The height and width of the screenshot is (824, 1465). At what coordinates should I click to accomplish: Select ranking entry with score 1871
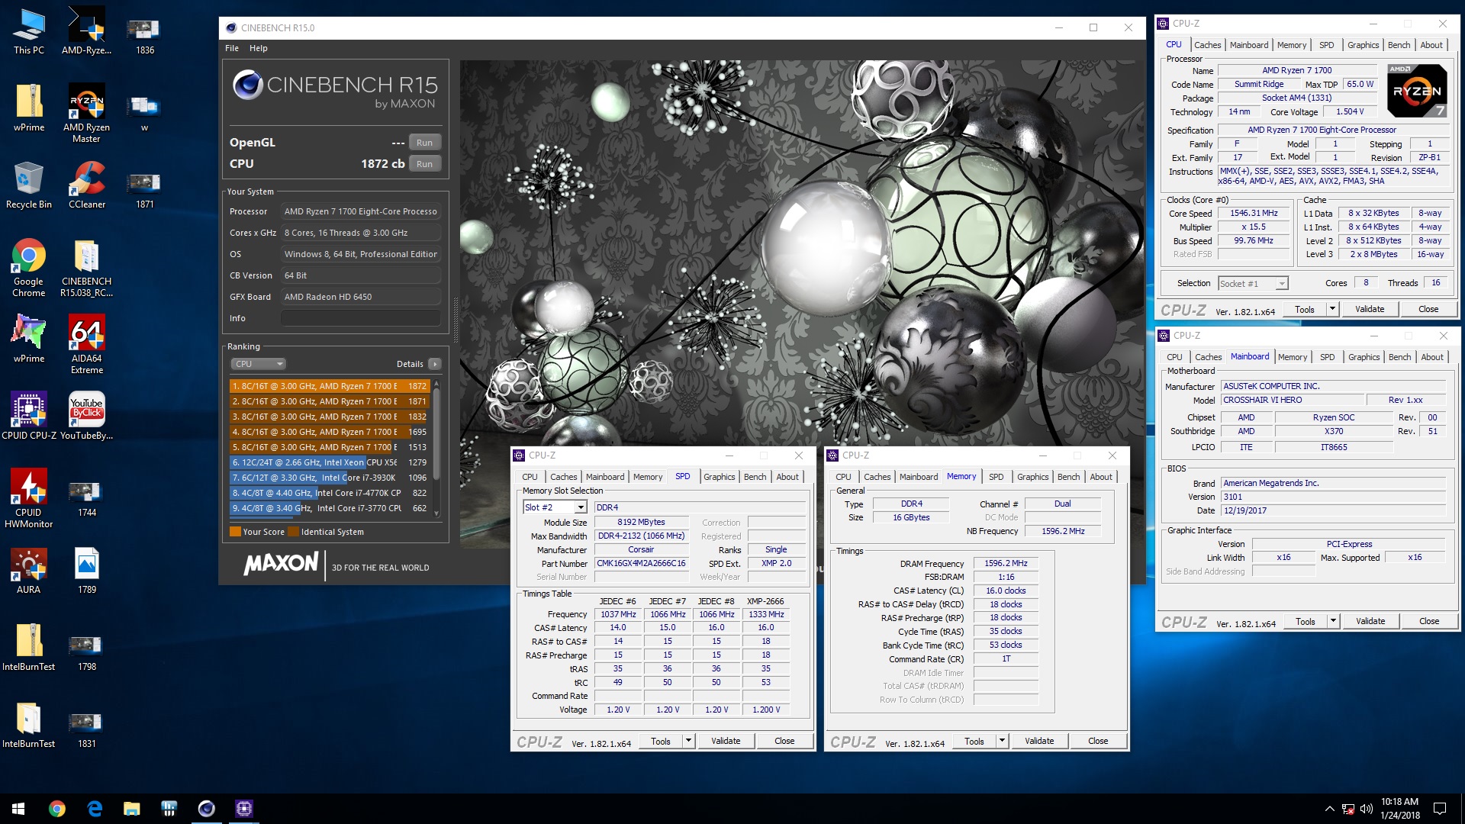[x=330, y=401]
